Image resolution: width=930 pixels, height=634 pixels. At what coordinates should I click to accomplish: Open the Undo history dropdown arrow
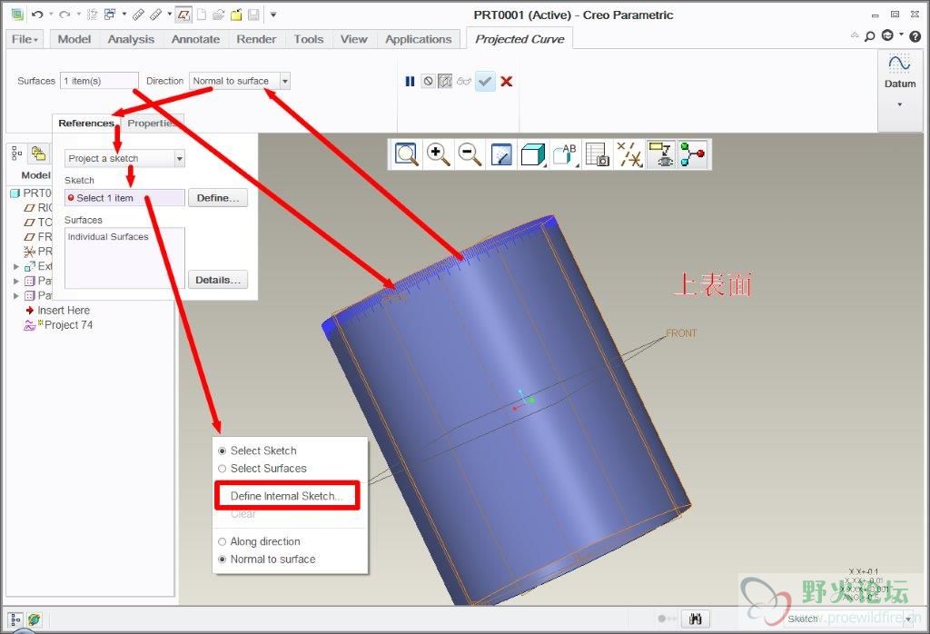click(x=50, y=15)
